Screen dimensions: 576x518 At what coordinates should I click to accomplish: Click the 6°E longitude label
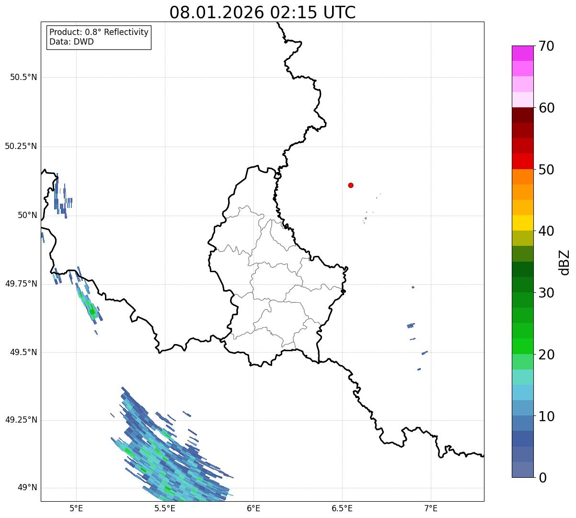tap(253, 508)
